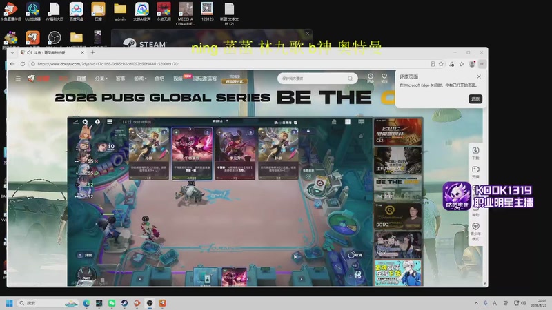This screenshot has width=552, height=310.
Task: Click the taskbar search box
Action: [x=48, y=303]
